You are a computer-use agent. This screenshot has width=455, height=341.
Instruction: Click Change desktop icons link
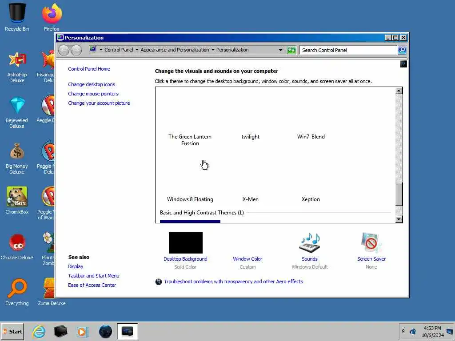click(92, 84)
